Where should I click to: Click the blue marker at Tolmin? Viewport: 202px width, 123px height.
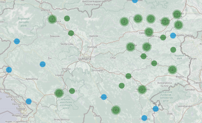point(17,41)
